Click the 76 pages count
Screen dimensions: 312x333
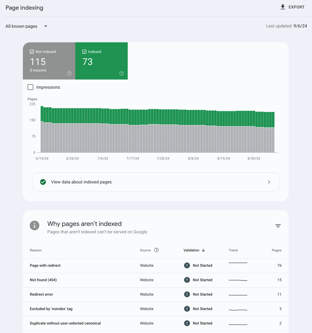point(279,265)
